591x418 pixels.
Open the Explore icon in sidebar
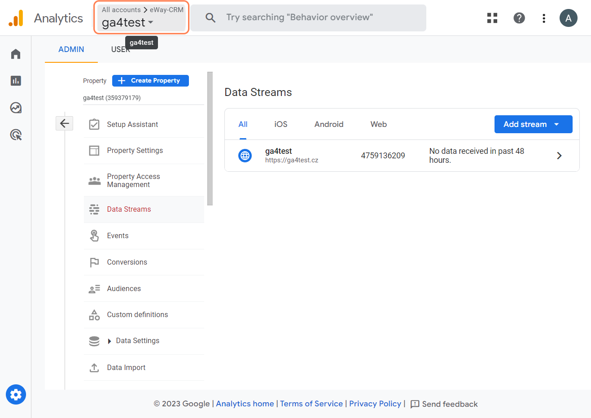[x=16, y=108]
